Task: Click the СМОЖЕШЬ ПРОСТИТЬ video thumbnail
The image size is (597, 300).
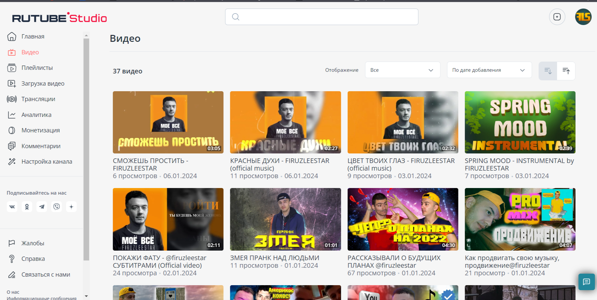Action: 168,122
